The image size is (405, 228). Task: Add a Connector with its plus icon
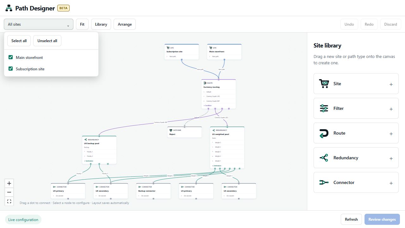pyautogui.click(x=391, y=183)
